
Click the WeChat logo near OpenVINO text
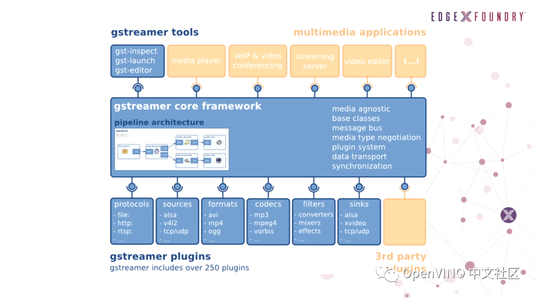pos(387,273)
